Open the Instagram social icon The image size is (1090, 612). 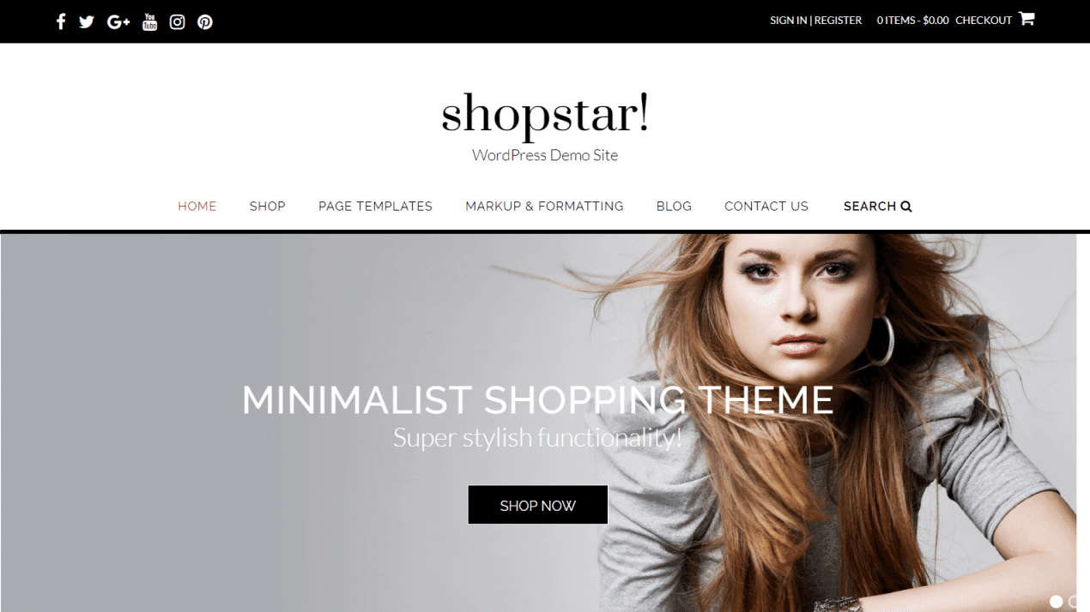(178, 21)
